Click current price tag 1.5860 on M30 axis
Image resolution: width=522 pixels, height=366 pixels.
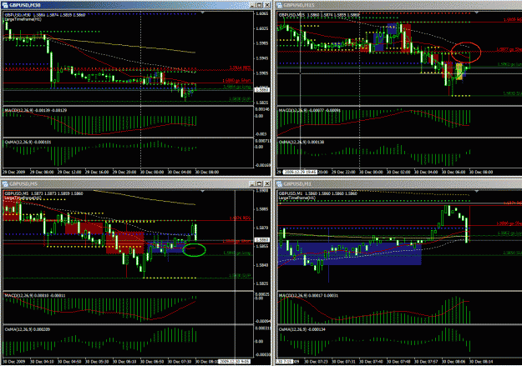[x=262, y=90]
